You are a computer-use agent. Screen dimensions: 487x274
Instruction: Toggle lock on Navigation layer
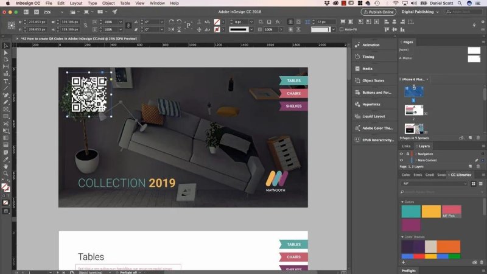(x=407, y=154)
